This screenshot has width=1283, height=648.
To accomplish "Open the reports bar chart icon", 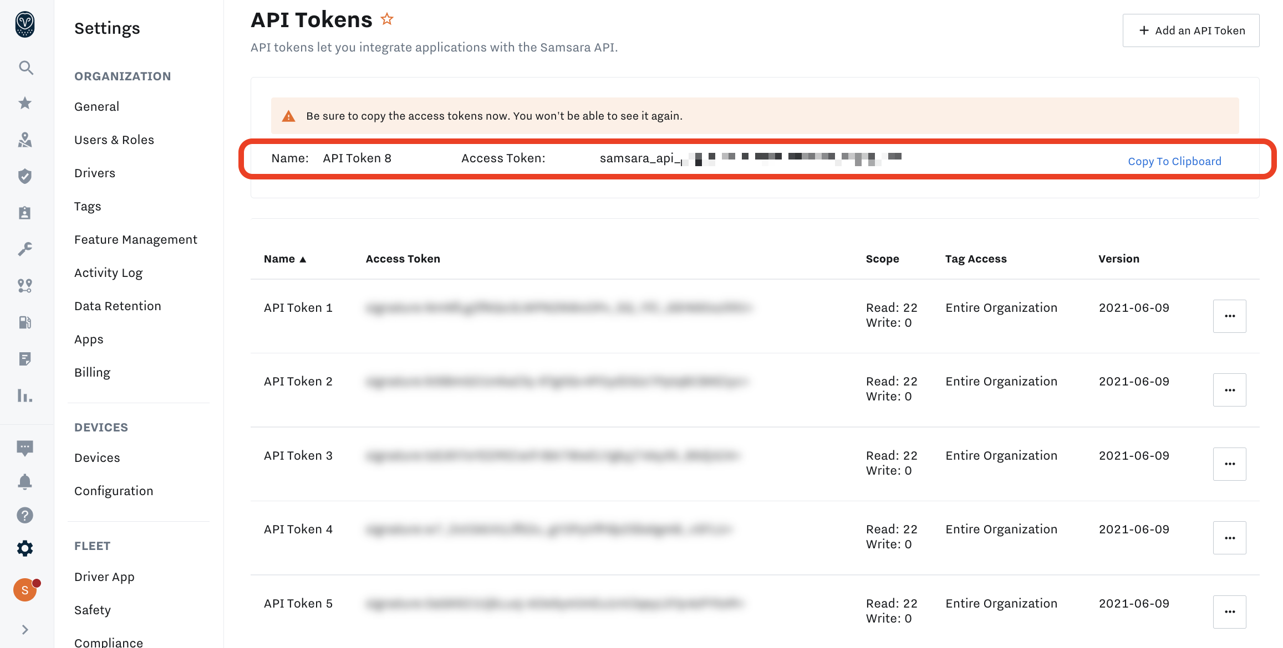I will pyautogui.click(x=26, y=395).
